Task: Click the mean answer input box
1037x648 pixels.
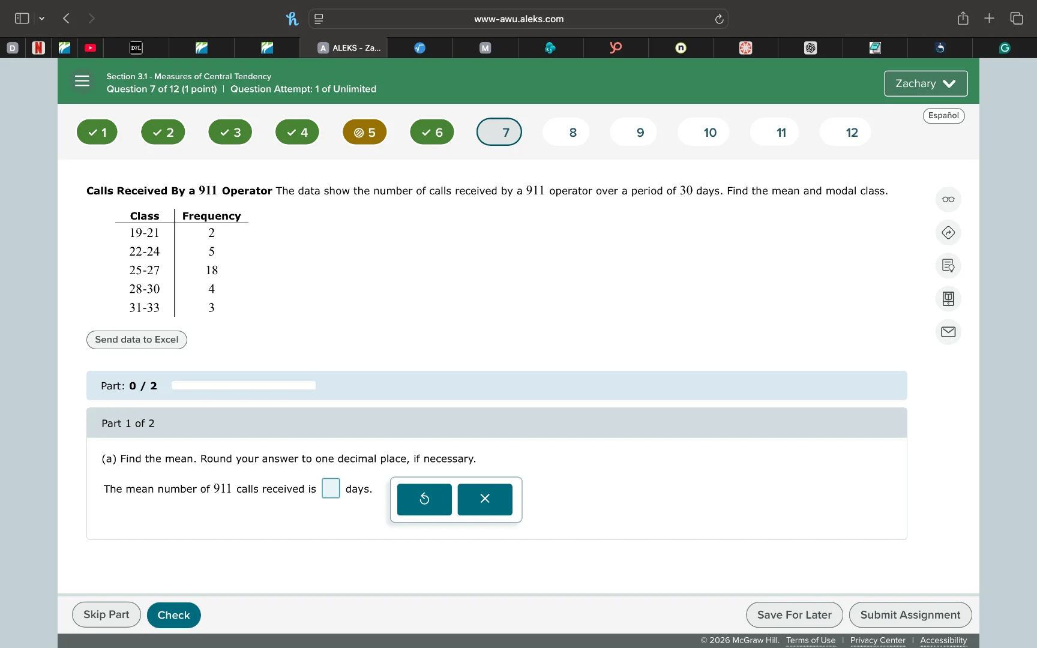Action: click(x=331, y=488)
